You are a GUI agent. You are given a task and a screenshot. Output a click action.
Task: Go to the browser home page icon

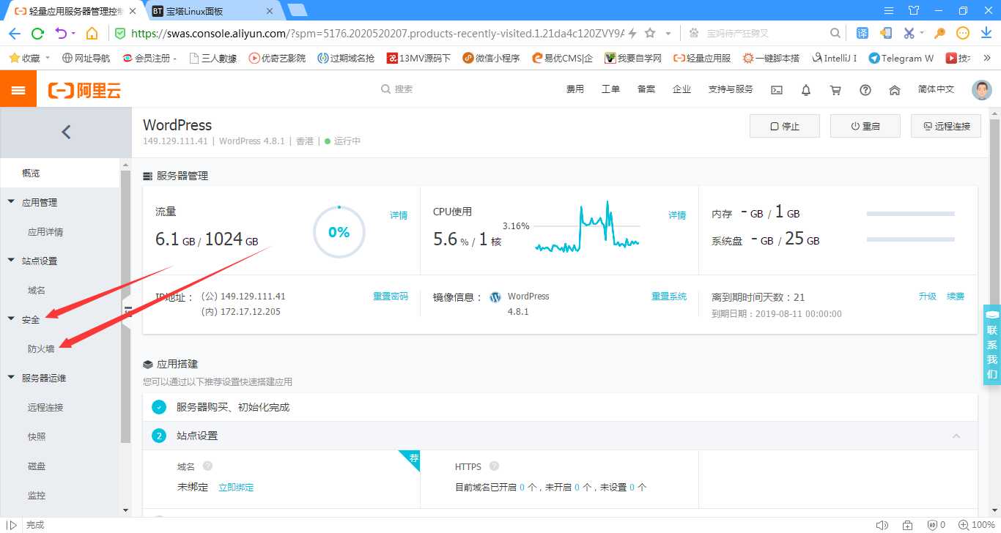(92, 34)
